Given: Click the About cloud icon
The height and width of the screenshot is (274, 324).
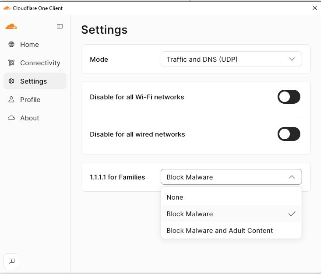Looking at the screenshot, I should click(x=11, y=118).
